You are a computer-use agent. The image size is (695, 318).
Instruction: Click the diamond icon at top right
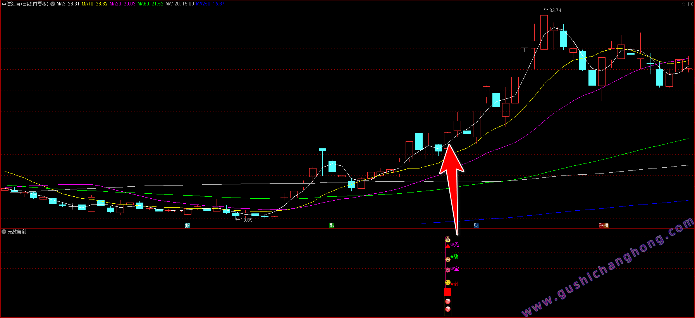click(x=684, y=4)
